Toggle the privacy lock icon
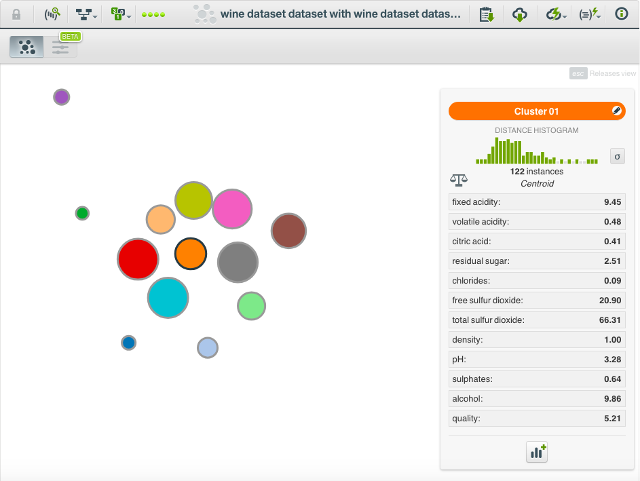The image size is (640, 481). click(x=18, y=14)
